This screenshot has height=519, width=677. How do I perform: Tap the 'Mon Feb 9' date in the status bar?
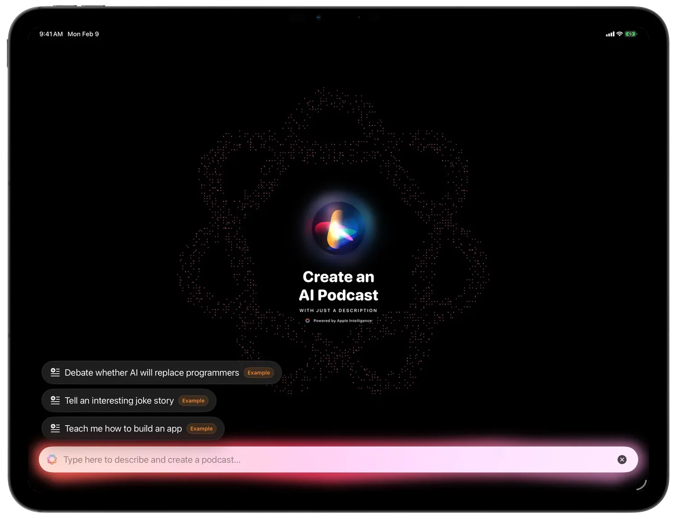pyautogui.click(x=83, y=34)
